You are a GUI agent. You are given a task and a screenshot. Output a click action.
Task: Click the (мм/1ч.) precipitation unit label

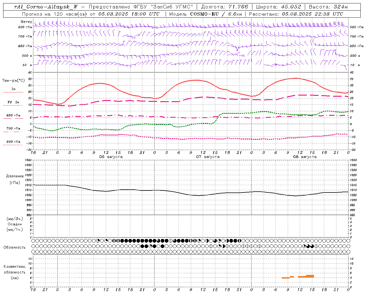click(x=15, y=230)
